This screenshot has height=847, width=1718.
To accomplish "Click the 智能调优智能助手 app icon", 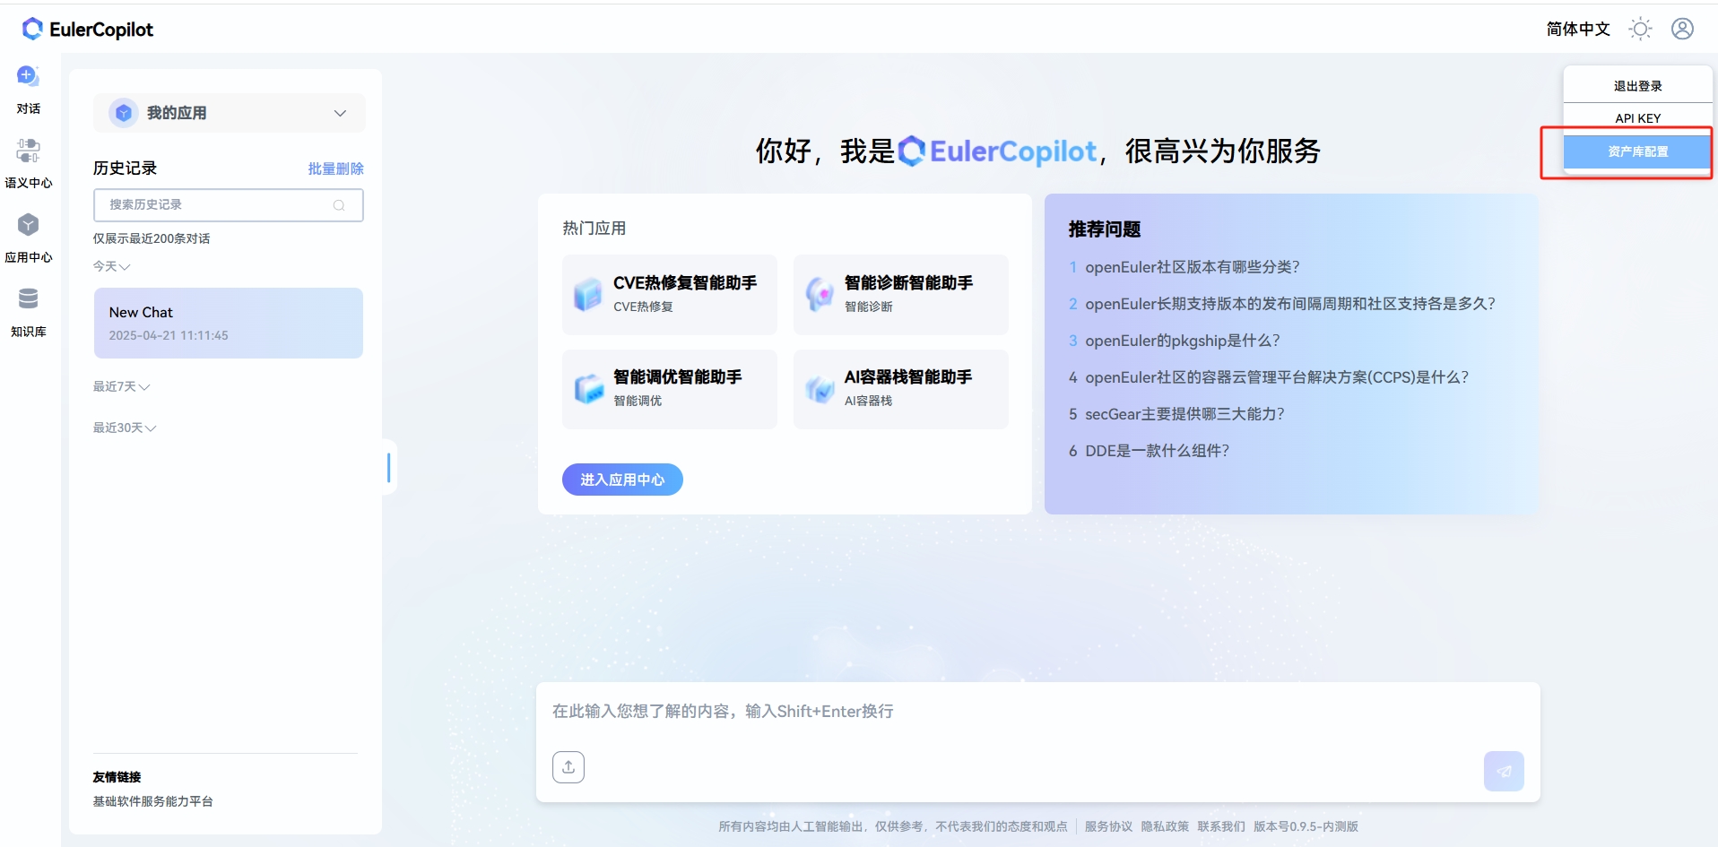I will 588,388.
